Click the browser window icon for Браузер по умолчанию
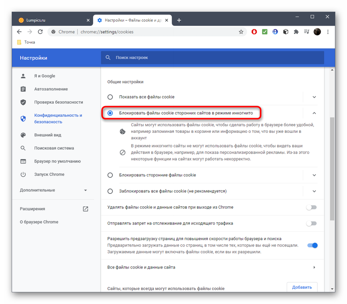 coord(23,161)
